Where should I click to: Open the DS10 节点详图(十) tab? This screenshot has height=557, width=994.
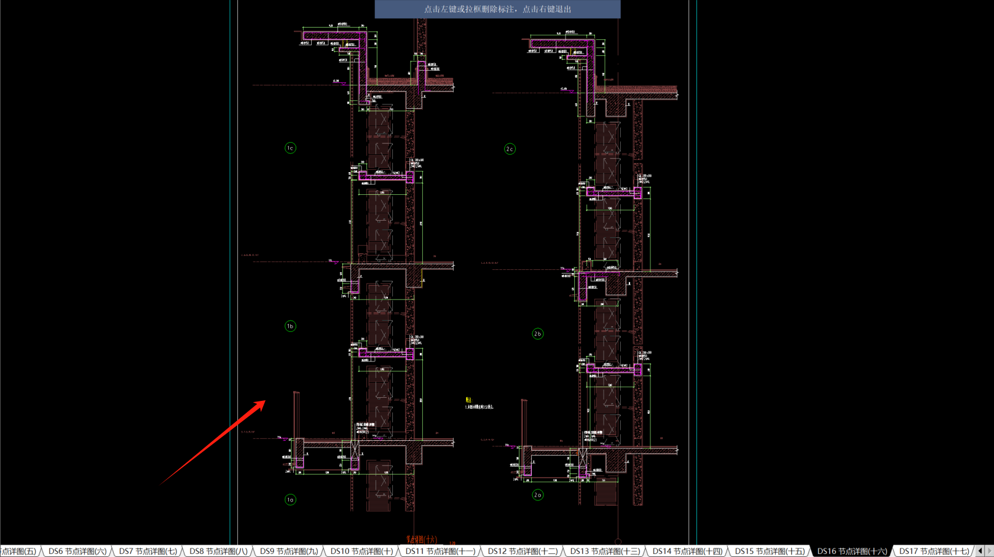[x=361, y=551]
